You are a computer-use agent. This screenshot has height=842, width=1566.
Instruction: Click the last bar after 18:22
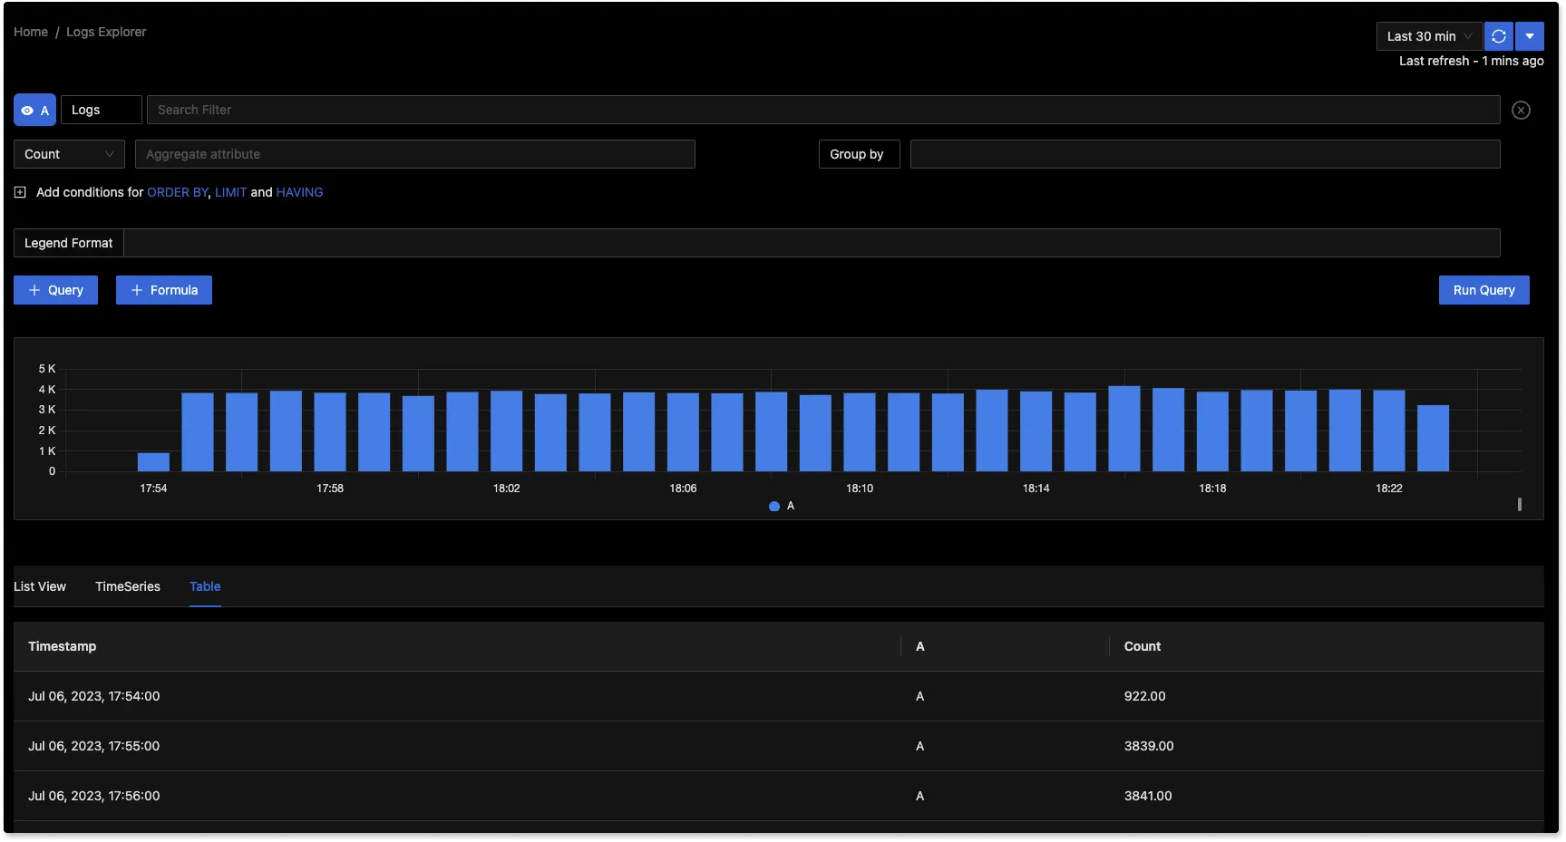coord(1433,438)
